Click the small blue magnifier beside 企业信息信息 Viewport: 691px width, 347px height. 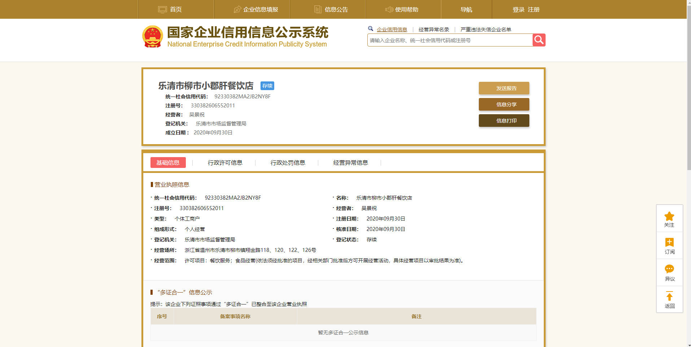pyautogui.click(x=371, y=29)
